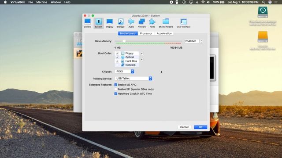This screenshot has width=282, height=158.
Task: Open Time Machine menu bar icon
Action: [x=184, y=2]
